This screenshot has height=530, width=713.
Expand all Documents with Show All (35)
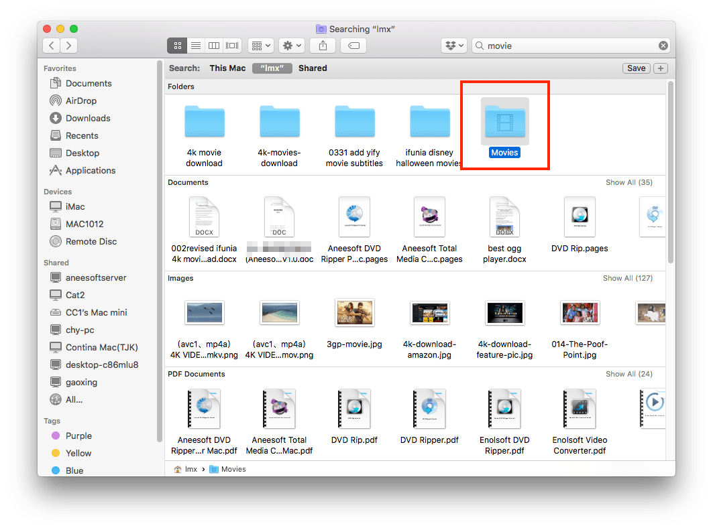click(628, 182)
